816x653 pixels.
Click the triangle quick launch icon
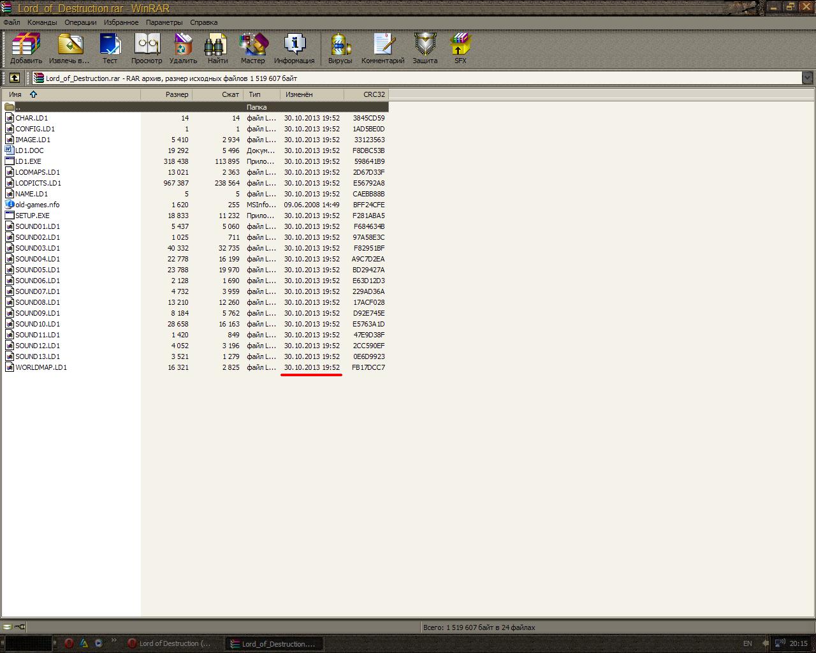coord(84,643)
